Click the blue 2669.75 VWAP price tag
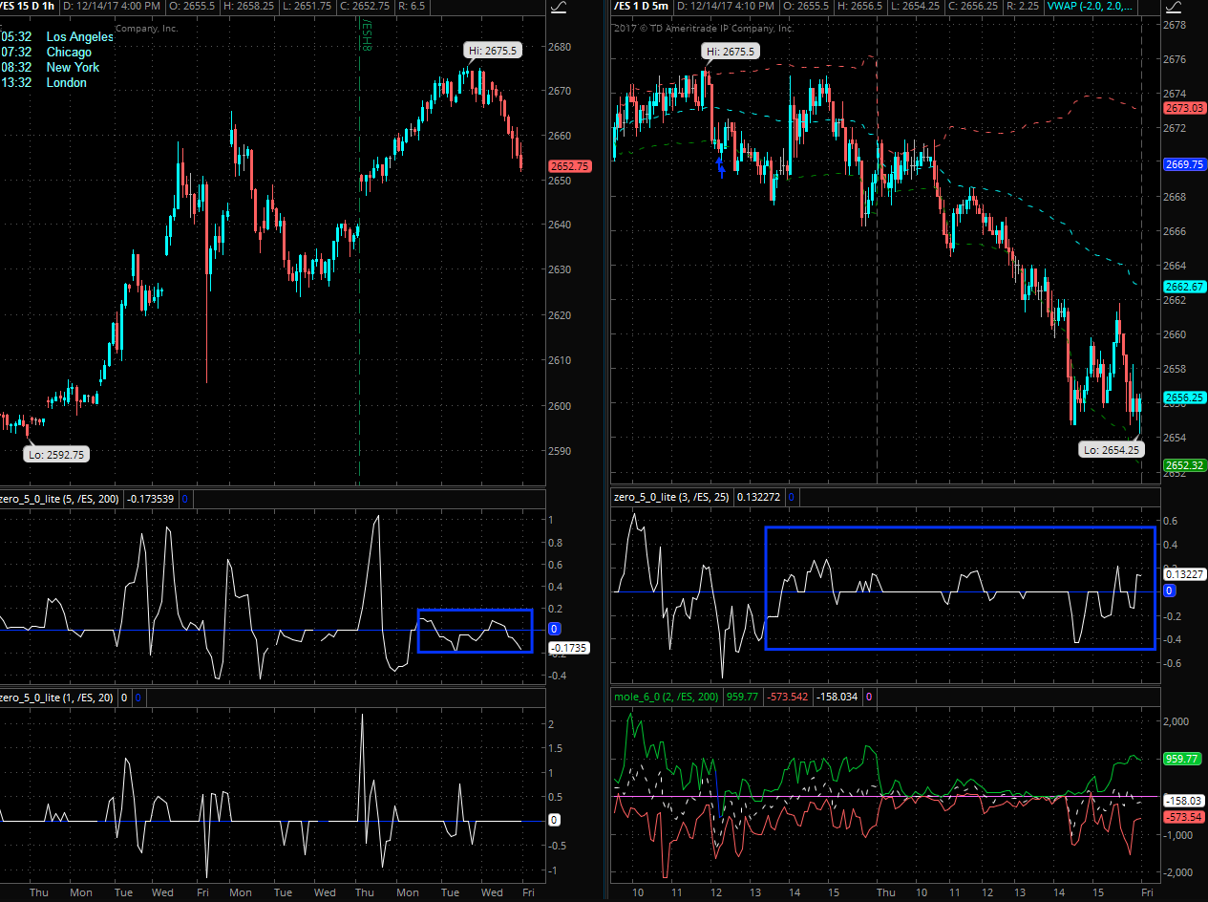The image size is (1208, 902). 1183,164
